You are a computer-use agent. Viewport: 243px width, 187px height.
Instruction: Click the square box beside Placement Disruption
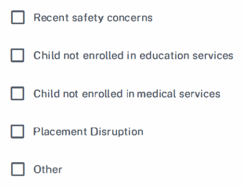18,132
